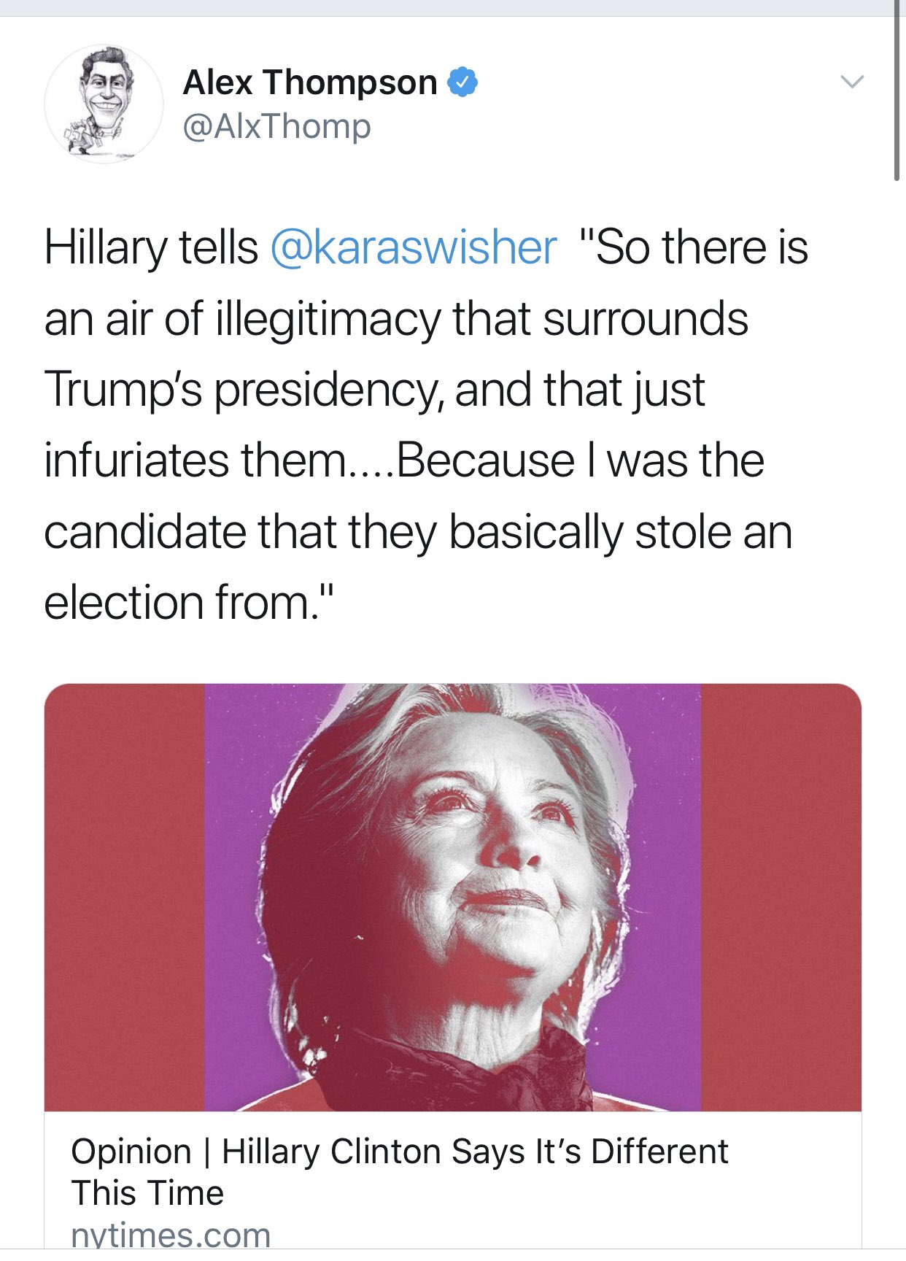Click the word "Hillary" starting the tweet

pos(106,247)
